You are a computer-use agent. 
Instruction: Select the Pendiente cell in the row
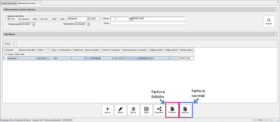[x=12, y=58]
